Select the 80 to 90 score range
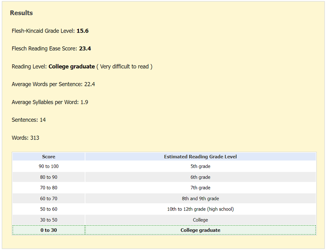Screen dimensions: 330x250 pyautogui.click(x=48, y=177)
